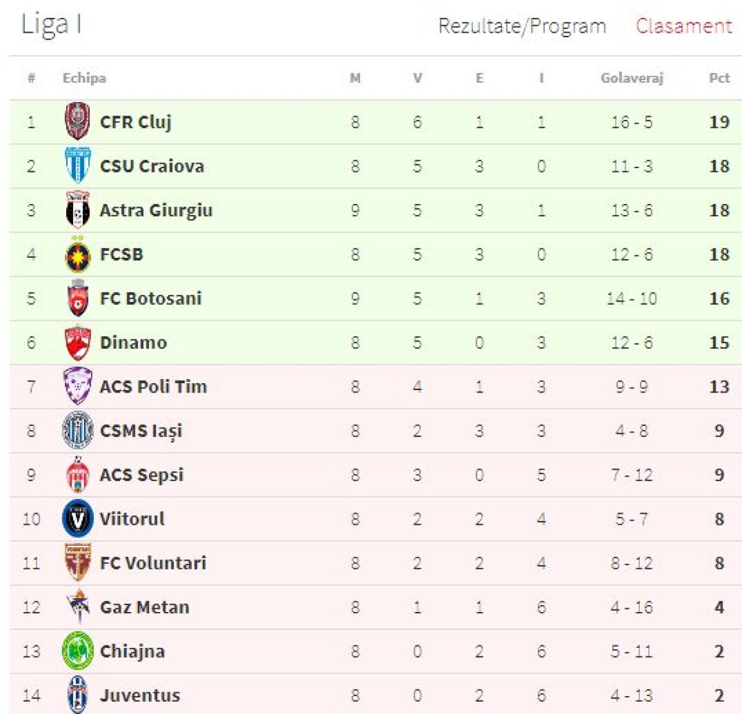Open the Gaz Metan team link
Image resolution: width=742 pixels, height=714 pixels.
(x=145, y=607)
